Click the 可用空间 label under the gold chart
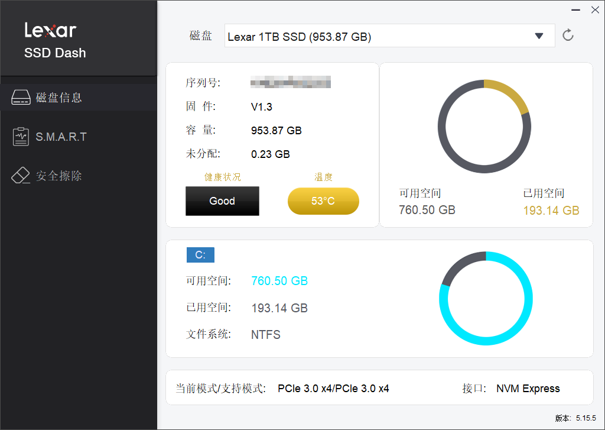This screenshot has width=605, height=430. tap(420, 193)
